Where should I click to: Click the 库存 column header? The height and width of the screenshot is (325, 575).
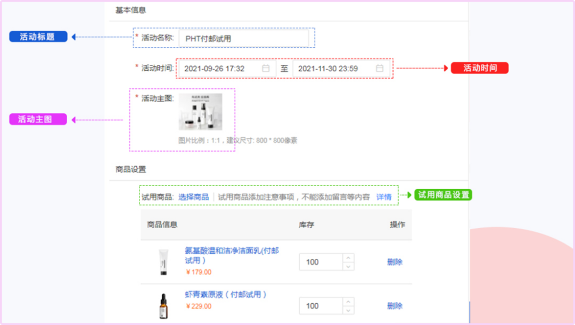point(306,224)
